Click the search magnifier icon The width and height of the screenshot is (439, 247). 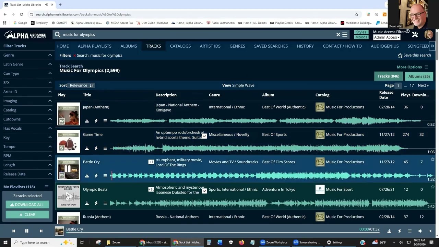tap(58, 35)
